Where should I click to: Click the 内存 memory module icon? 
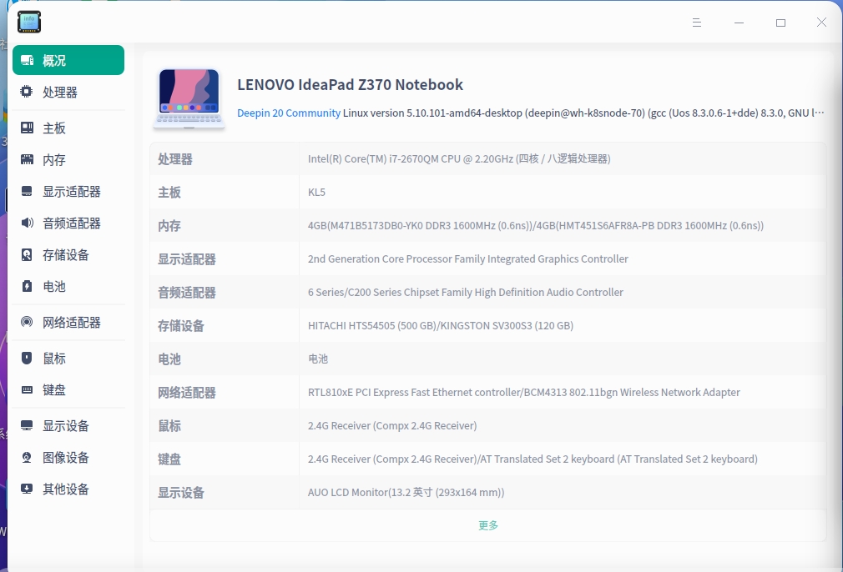[x=27, y=159]
